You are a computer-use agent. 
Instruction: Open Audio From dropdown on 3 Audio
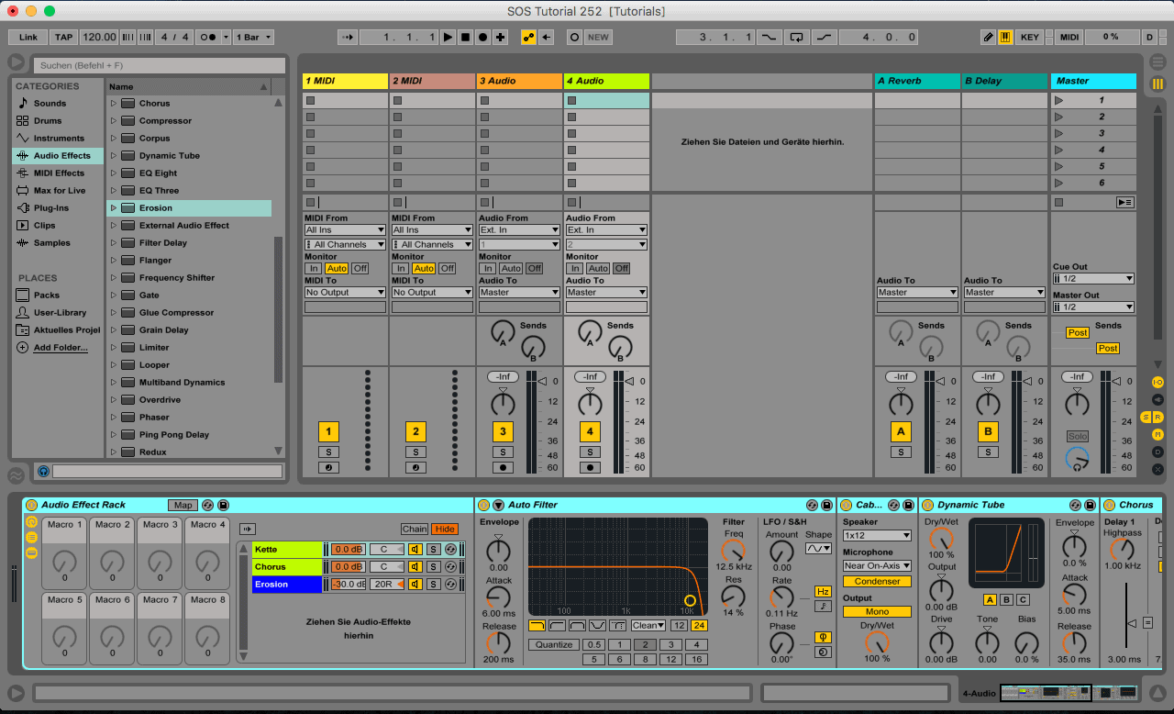pyautogui.click(x=519, y=229)
